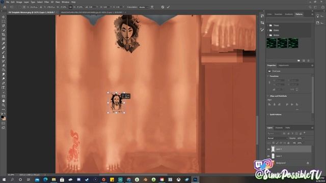Toggle lock transparent pixels

(274, 143)
